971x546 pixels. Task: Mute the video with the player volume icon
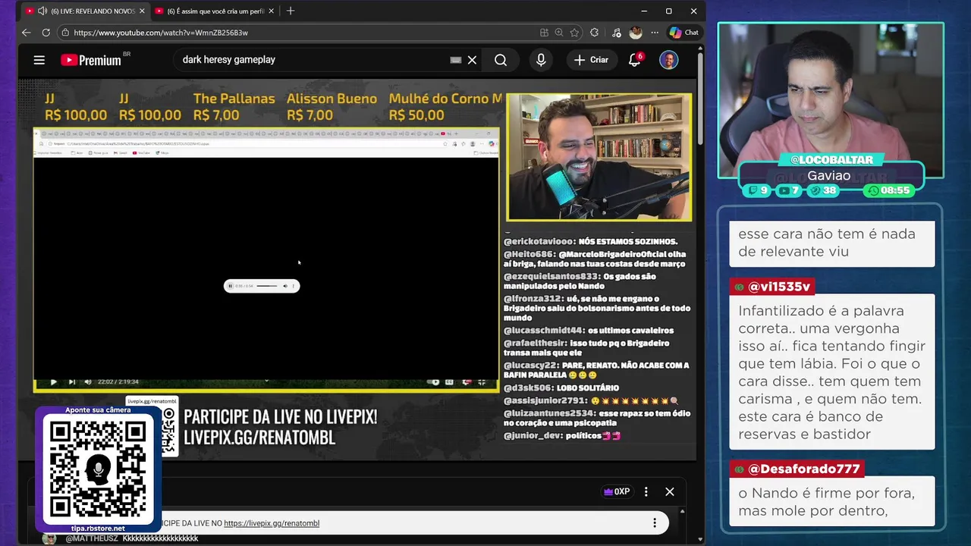pyautogui.click(x=88, y=381)
